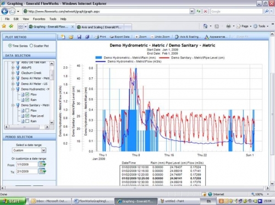Expand the AbbyPS tree node
The height and width of the screenshot is (205, 275).
click(13, 67)
